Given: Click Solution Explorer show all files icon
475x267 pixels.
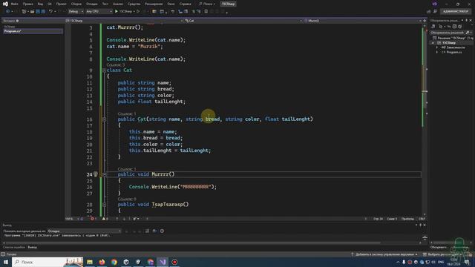Looking at the screenshot, I should coord(460,27).
